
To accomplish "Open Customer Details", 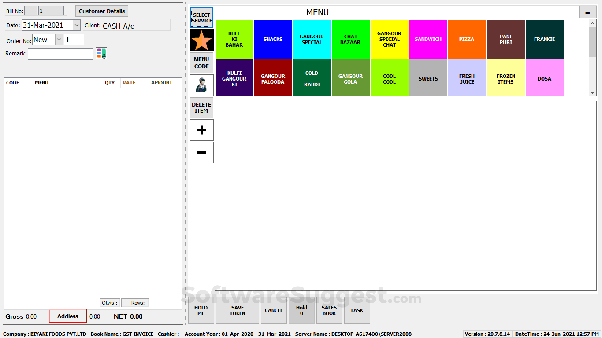I will point(101,11).
